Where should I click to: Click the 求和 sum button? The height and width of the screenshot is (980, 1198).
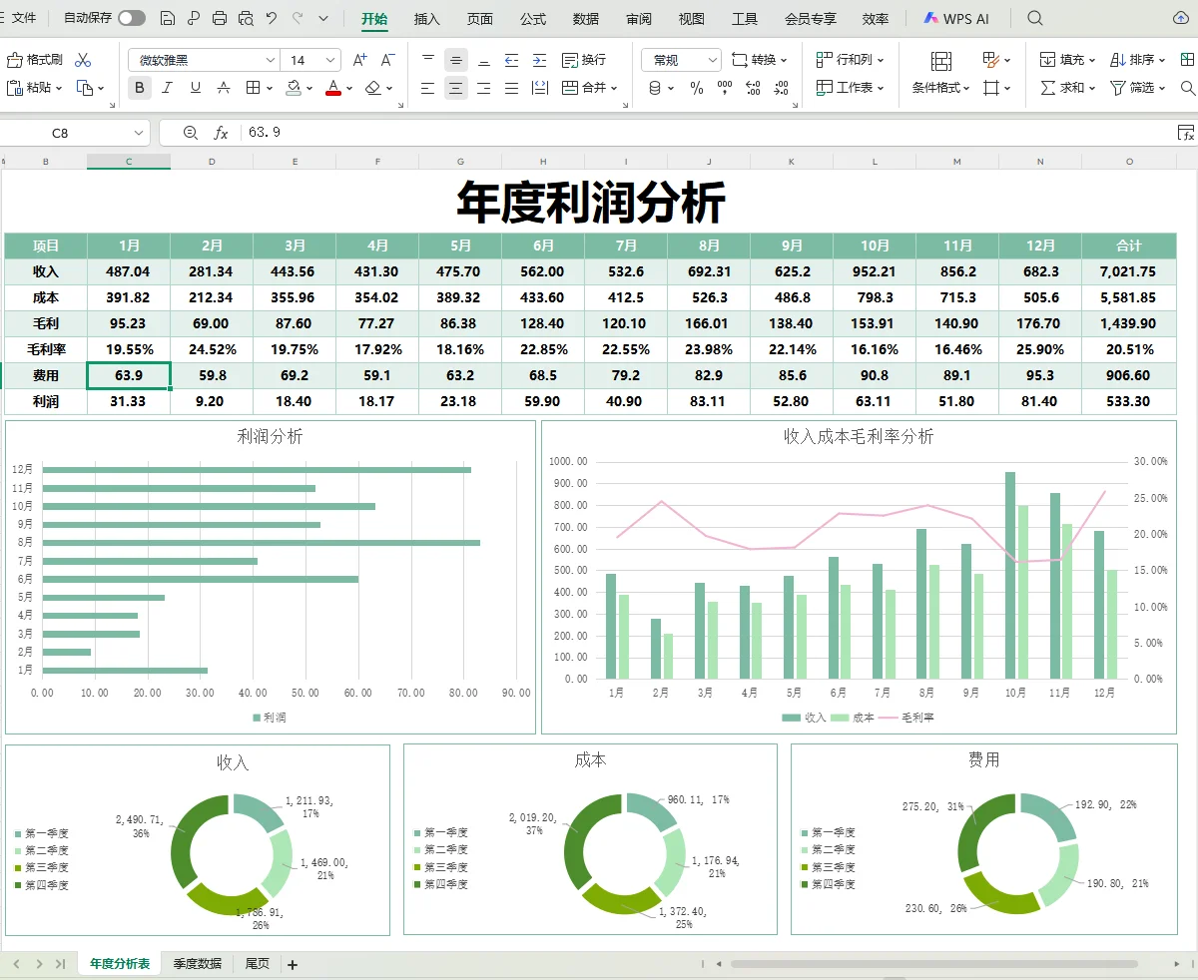(1067, 88)
